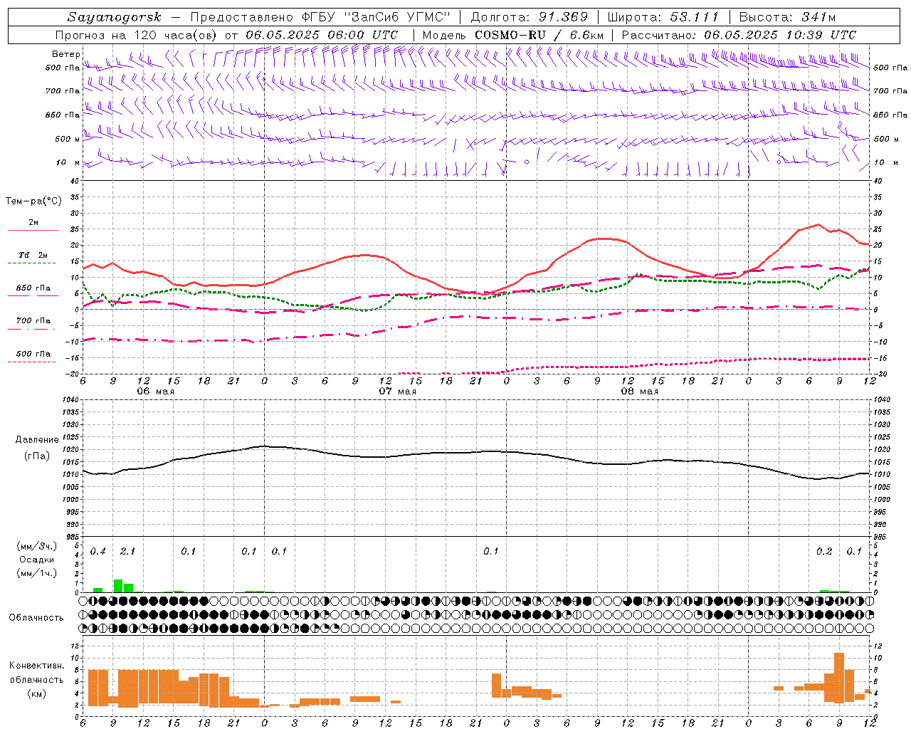Click the 850 гПа temperature legend entry
The width and height of the screenshot is (911, 729).
pos(33,288)
